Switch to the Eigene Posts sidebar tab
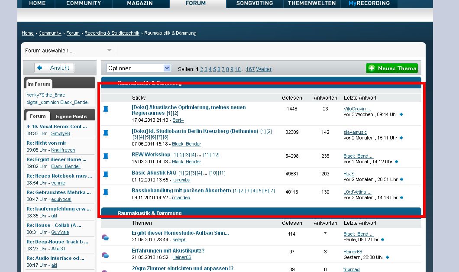Screen dimensions: 459x272 point(71,117)
